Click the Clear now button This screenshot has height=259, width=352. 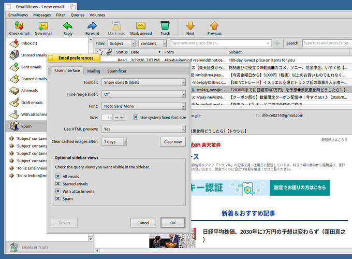[x=173, y=142]
